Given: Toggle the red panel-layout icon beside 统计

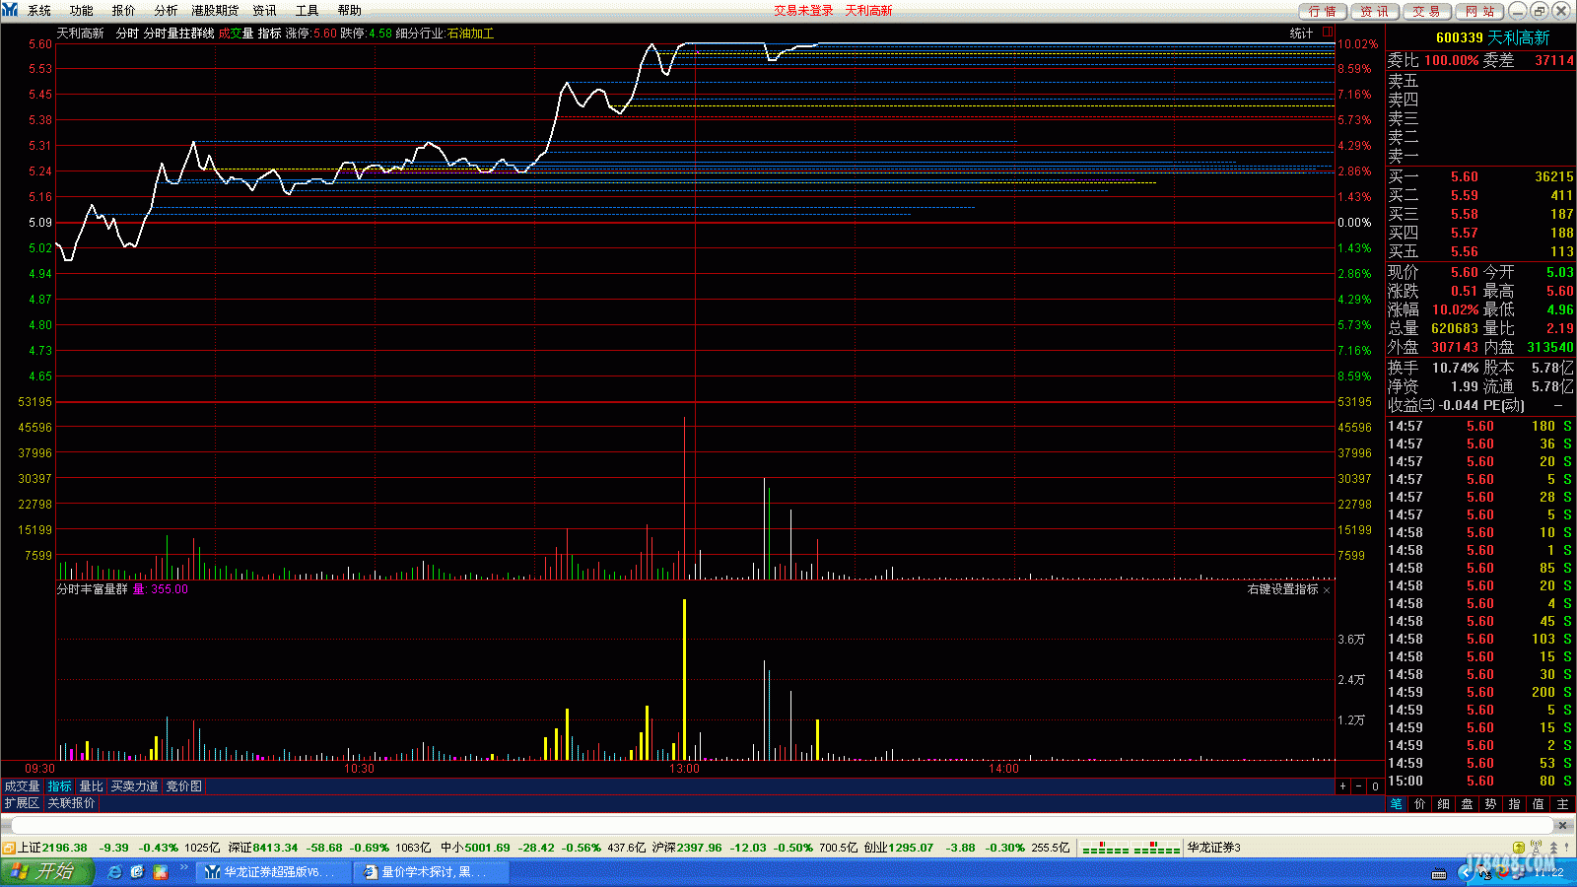Looking at the screenshot, I should click(x=1328, y=33).
